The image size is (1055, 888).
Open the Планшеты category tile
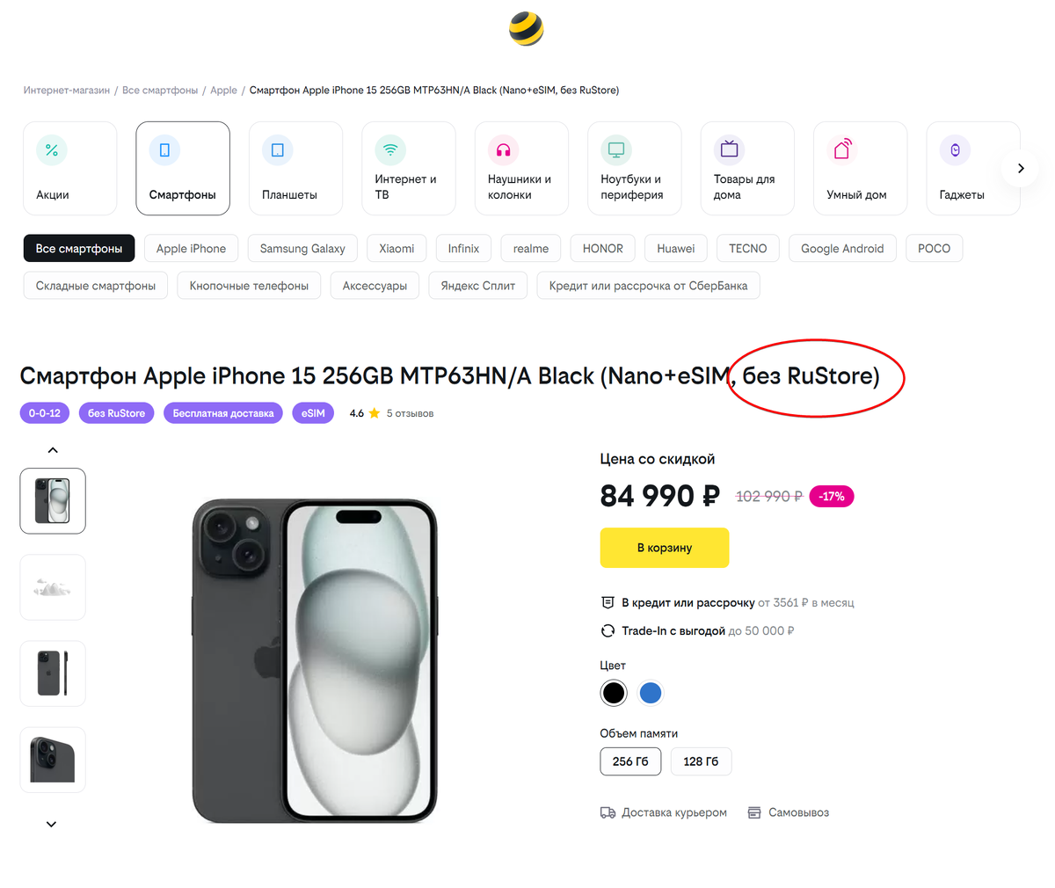[x=295, y=168]
